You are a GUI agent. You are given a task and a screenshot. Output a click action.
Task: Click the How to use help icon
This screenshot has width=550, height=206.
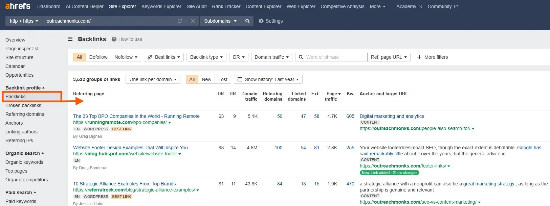tap(114, 39)
